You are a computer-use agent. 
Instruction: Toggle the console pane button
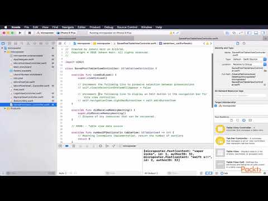[210, 173]
